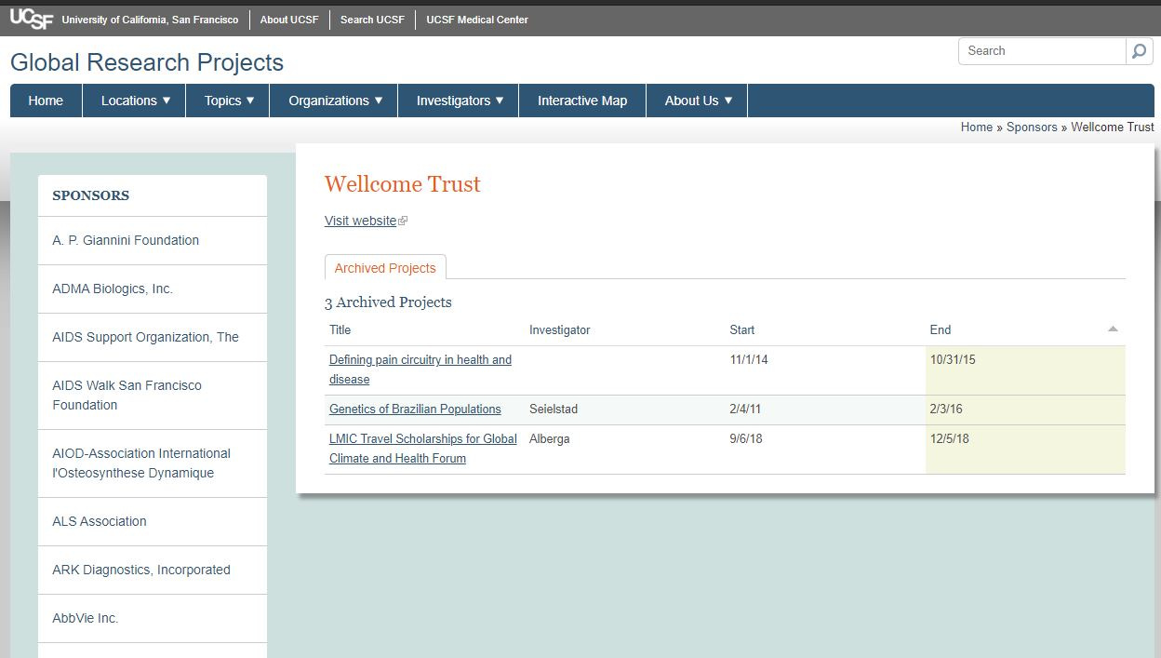Screen dimensions: 1161x658
Task: Click into the Search input field
Action: 1042,51
